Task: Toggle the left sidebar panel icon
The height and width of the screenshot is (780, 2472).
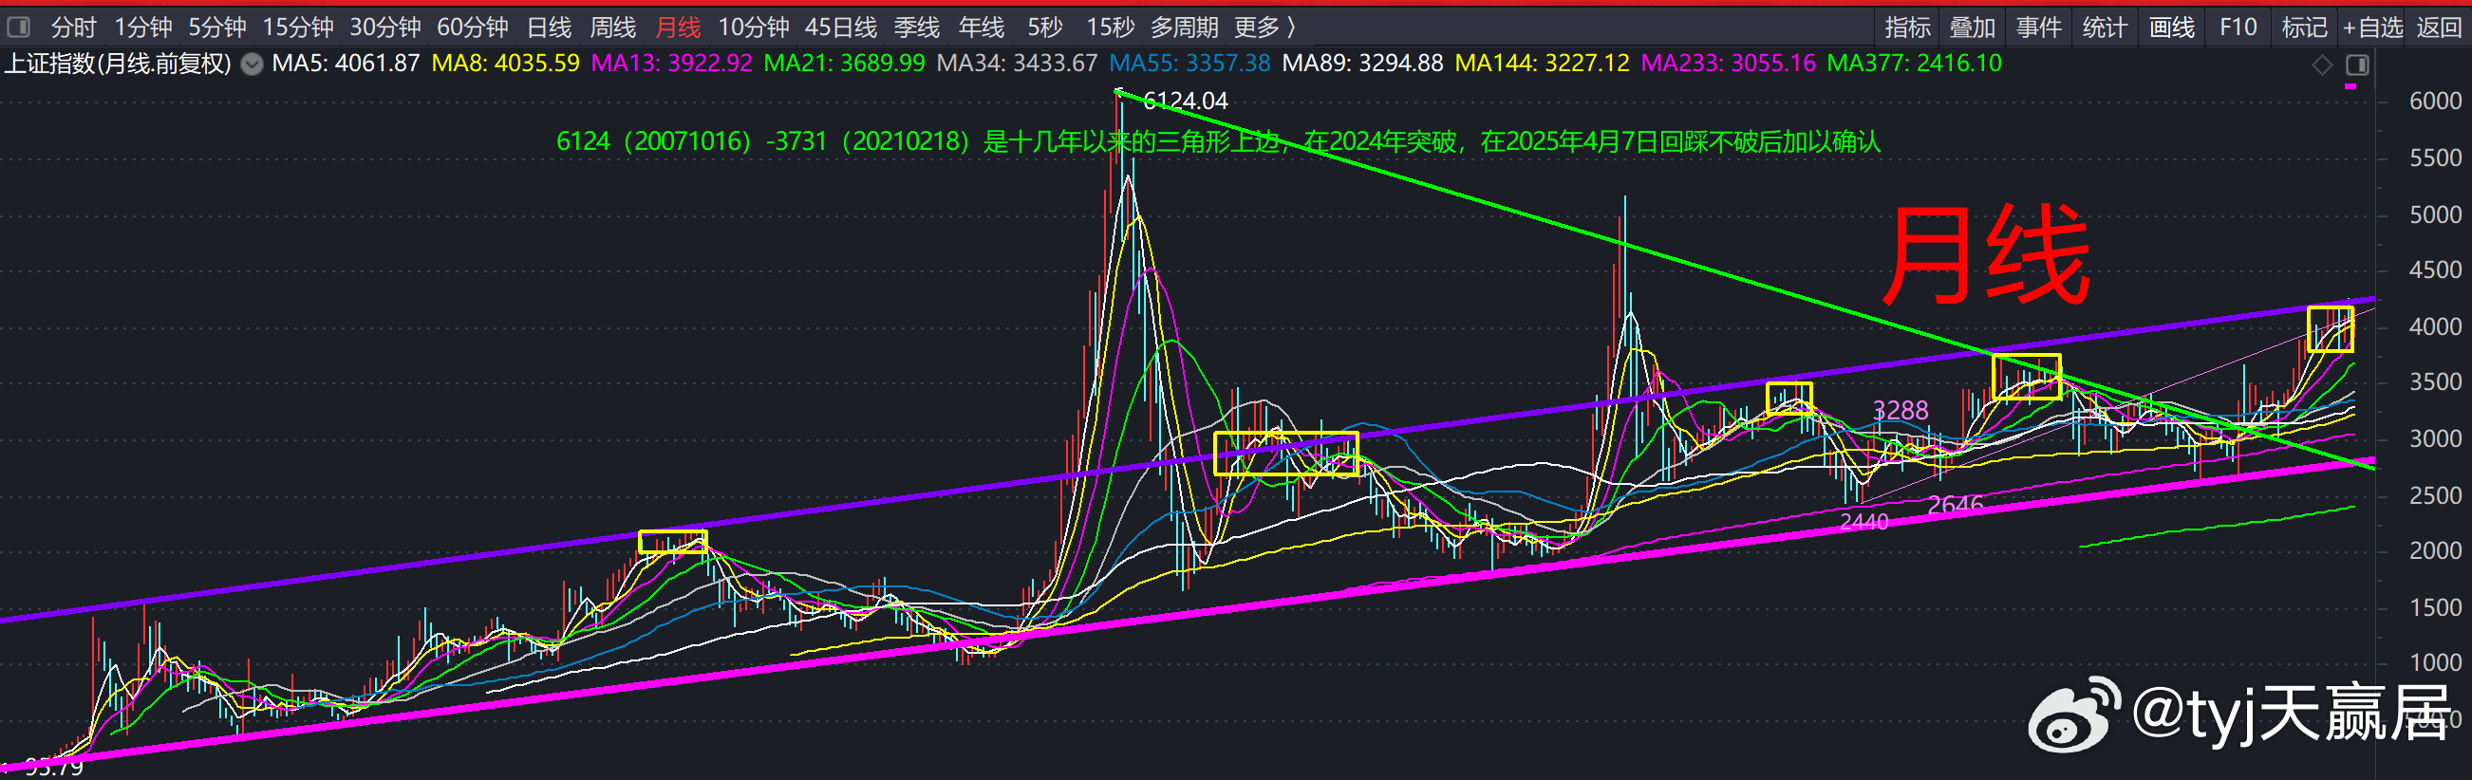Action: [x=18, y=27]
